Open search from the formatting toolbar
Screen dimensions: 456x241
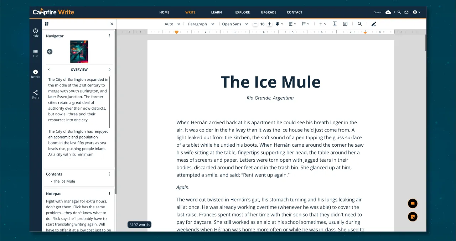359,24
